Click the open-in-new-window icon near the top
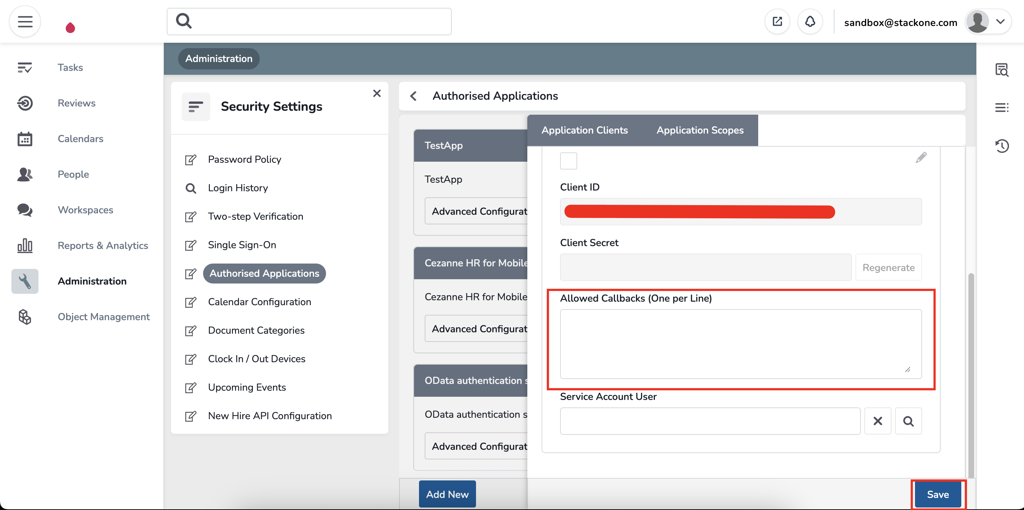The height and width of the screenshot is (510, 1024). tap(777, 21)
